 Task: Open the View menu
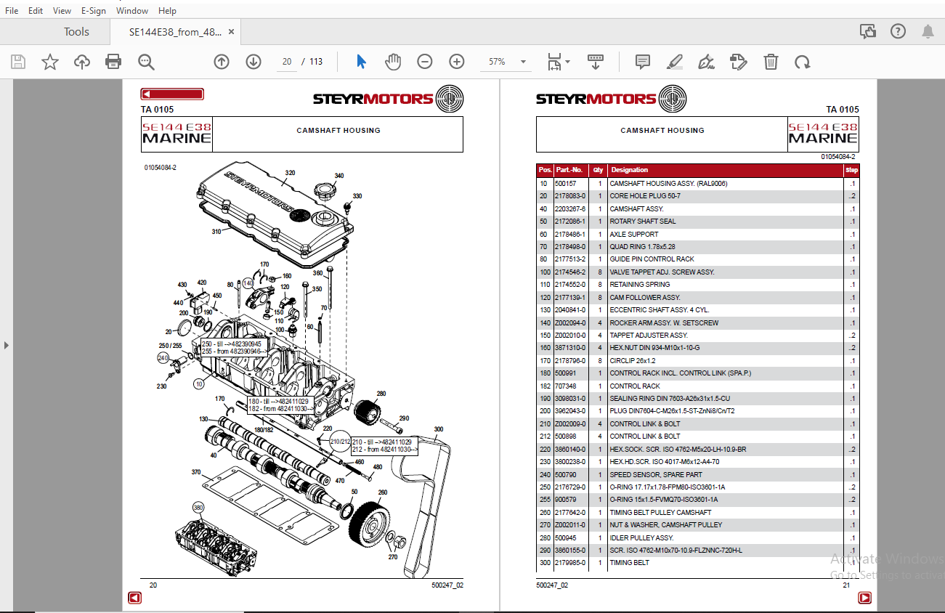(x=62, y=11)
